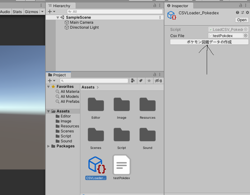Viewport: 250px width, 195px height.
Task: Open Hierarchy panel kebab menu
Action: (x=160, y=5)
